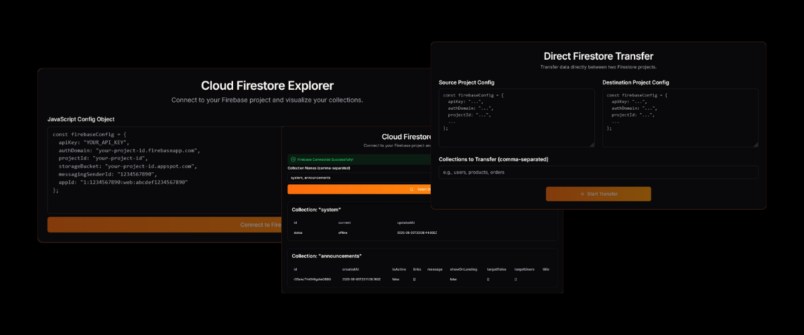
Task: Click the 'links' column header
Action: coord(417,269)
